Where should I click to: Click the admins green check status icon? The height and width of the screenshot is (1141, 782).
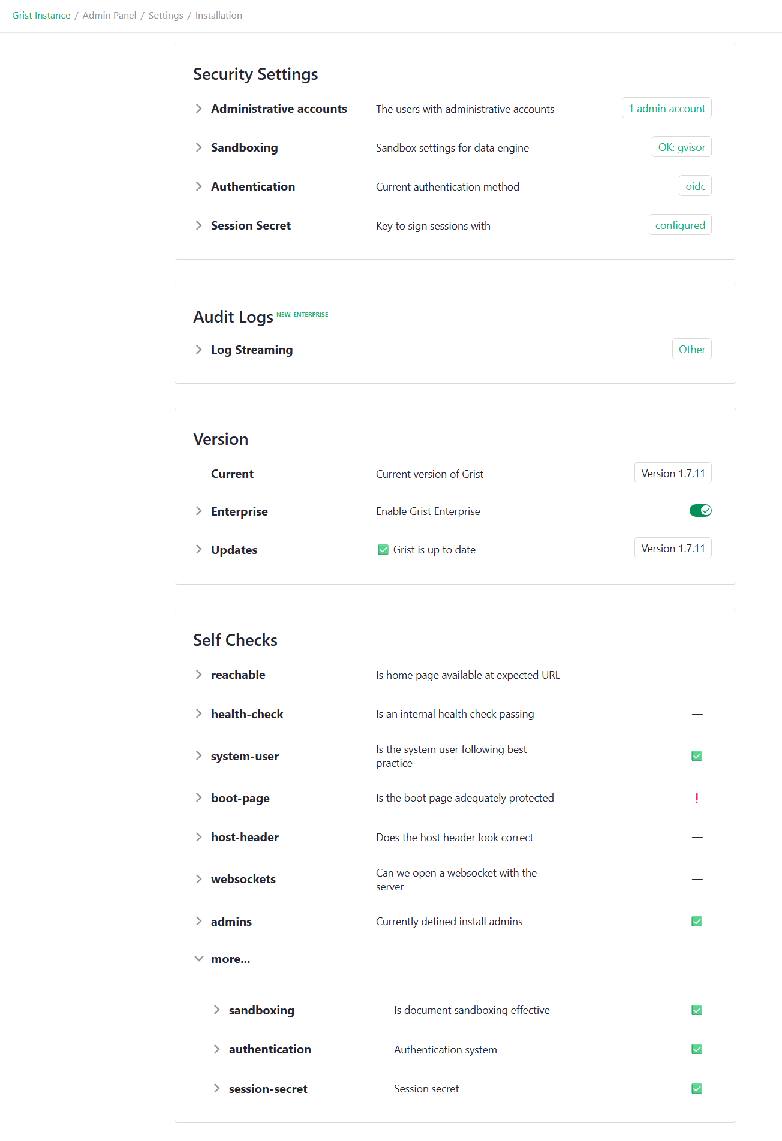[697, 922]
